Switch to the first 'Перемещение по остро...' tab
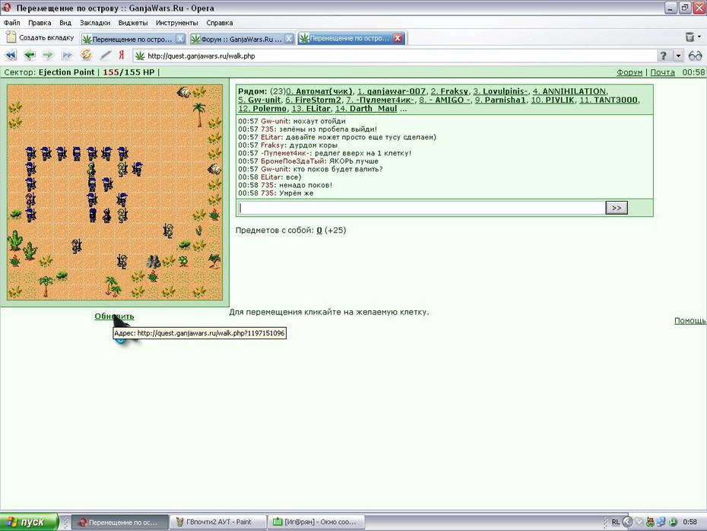Image resolution: width=707 pixels, height=531 pixels. pyautogui.click(x=133, y=39)
